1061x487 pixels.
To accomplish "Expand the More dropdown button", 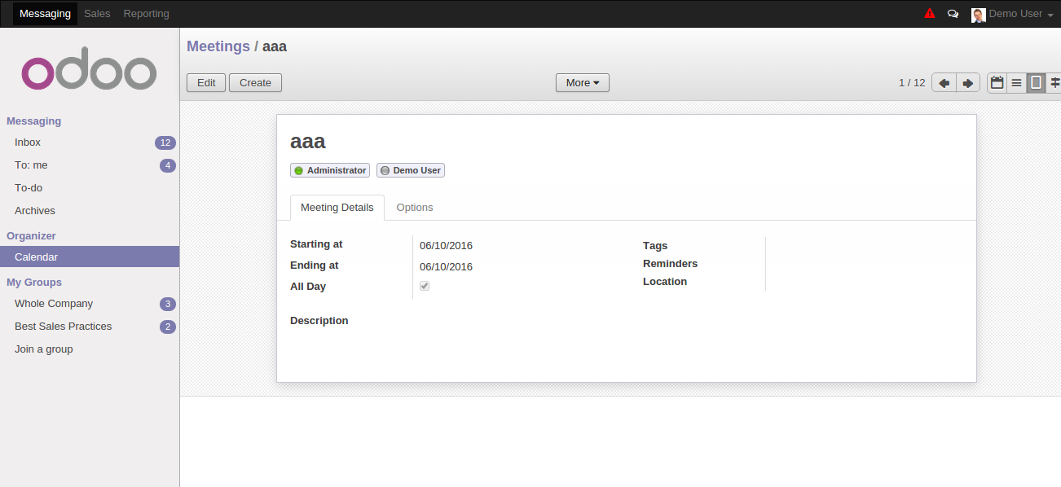I will (583, 83).
